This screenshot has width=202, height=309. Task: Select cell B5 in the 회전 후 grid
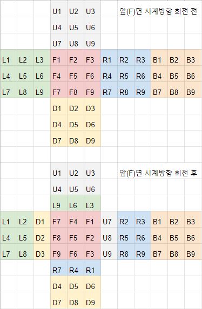(x=176, y=236)
